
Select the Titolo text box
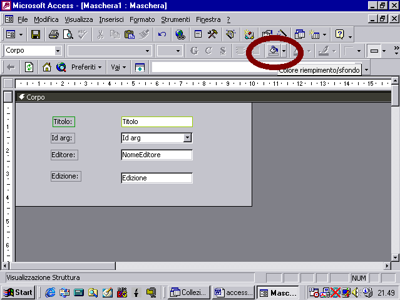coord(157,122)
